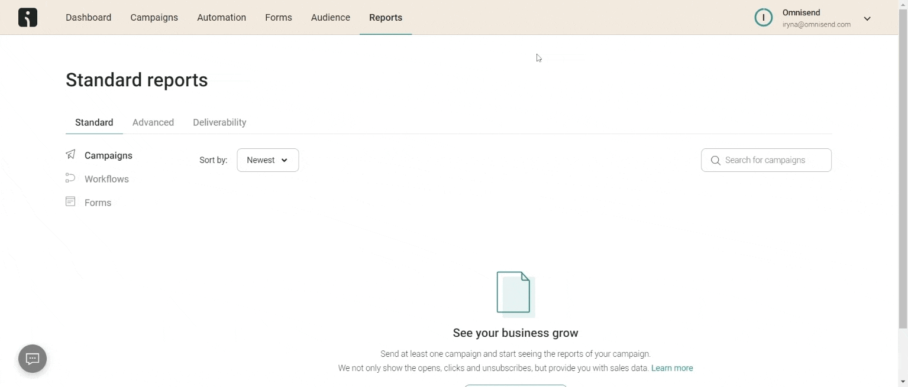Navigate to Automation
The image size is (908, 387).
221,17
